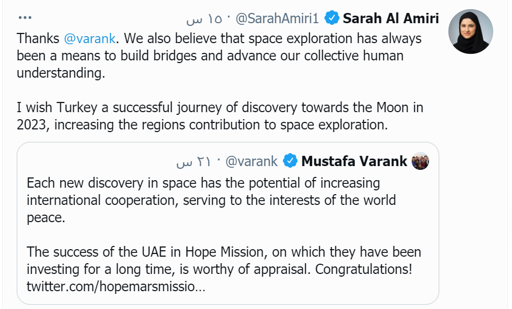Click 'Each new discovery' quoted paragraph
Screen dimensions: 512x309
210,200
